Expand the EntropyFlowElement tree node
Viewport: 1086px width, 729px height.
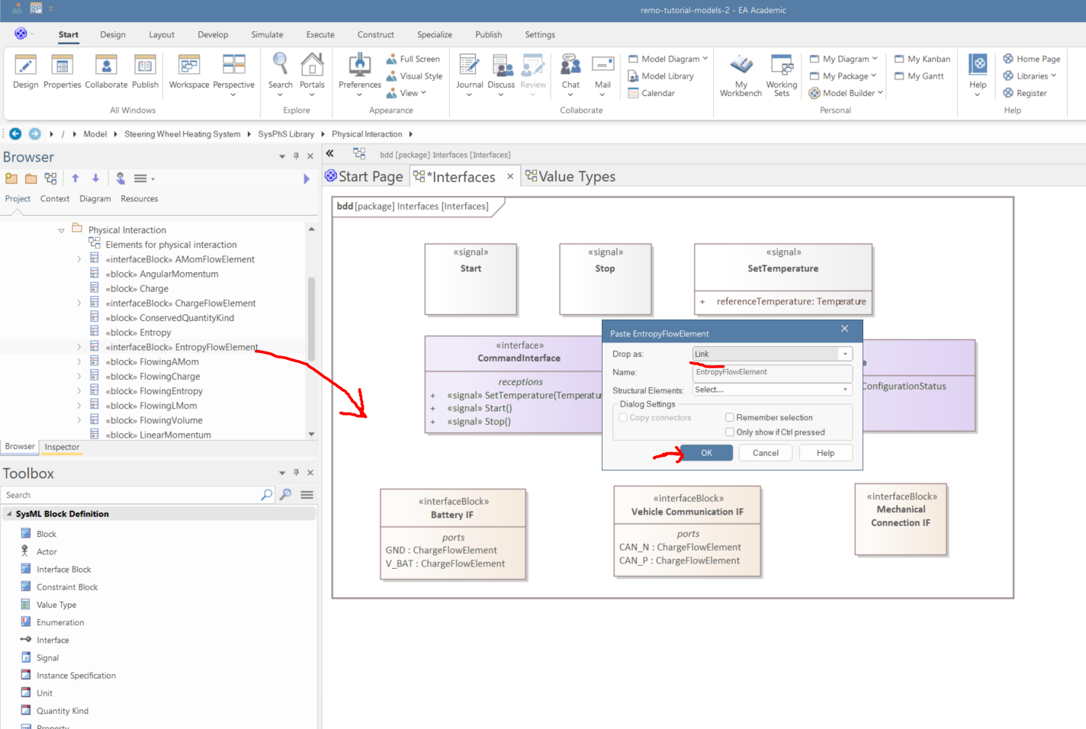point(79,348)
